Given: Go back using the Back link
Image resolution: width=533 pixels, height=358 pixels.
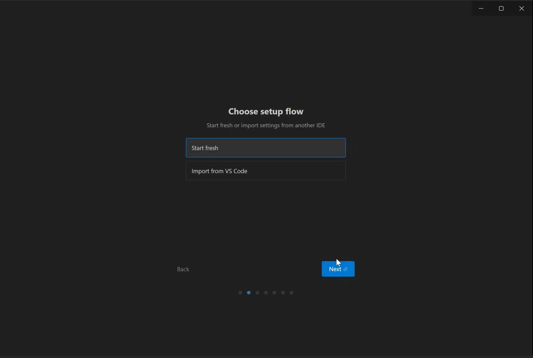Looking at the screenshot, I should pyautogui.click(x=183, y=269).
